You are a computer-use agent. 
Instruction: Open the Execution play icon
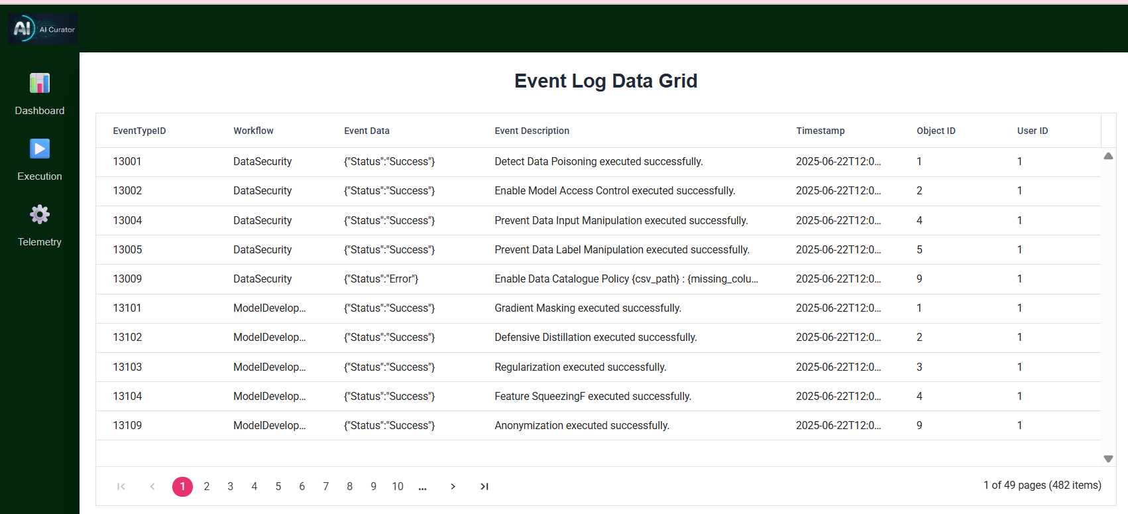click(x=40, y=149)
